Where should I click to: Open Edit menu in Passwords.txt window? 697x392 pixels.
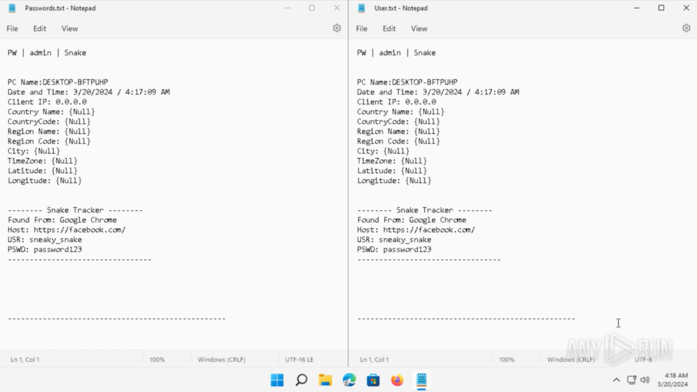39,29
